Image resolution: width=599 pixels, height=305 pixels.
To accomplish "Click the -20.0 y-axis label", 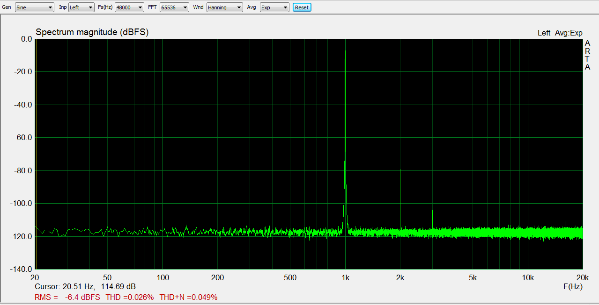I will click(23, 72).
